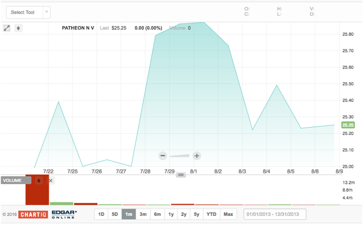This screenshot has height=225, width=364.
Task: Click the 4.4m volume axis label
Action: pyautogui.click(x=348, y=198)
